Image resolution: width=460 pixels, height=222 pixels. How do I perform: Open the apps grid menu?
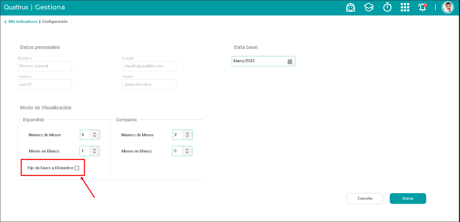[x=405, y=7]
